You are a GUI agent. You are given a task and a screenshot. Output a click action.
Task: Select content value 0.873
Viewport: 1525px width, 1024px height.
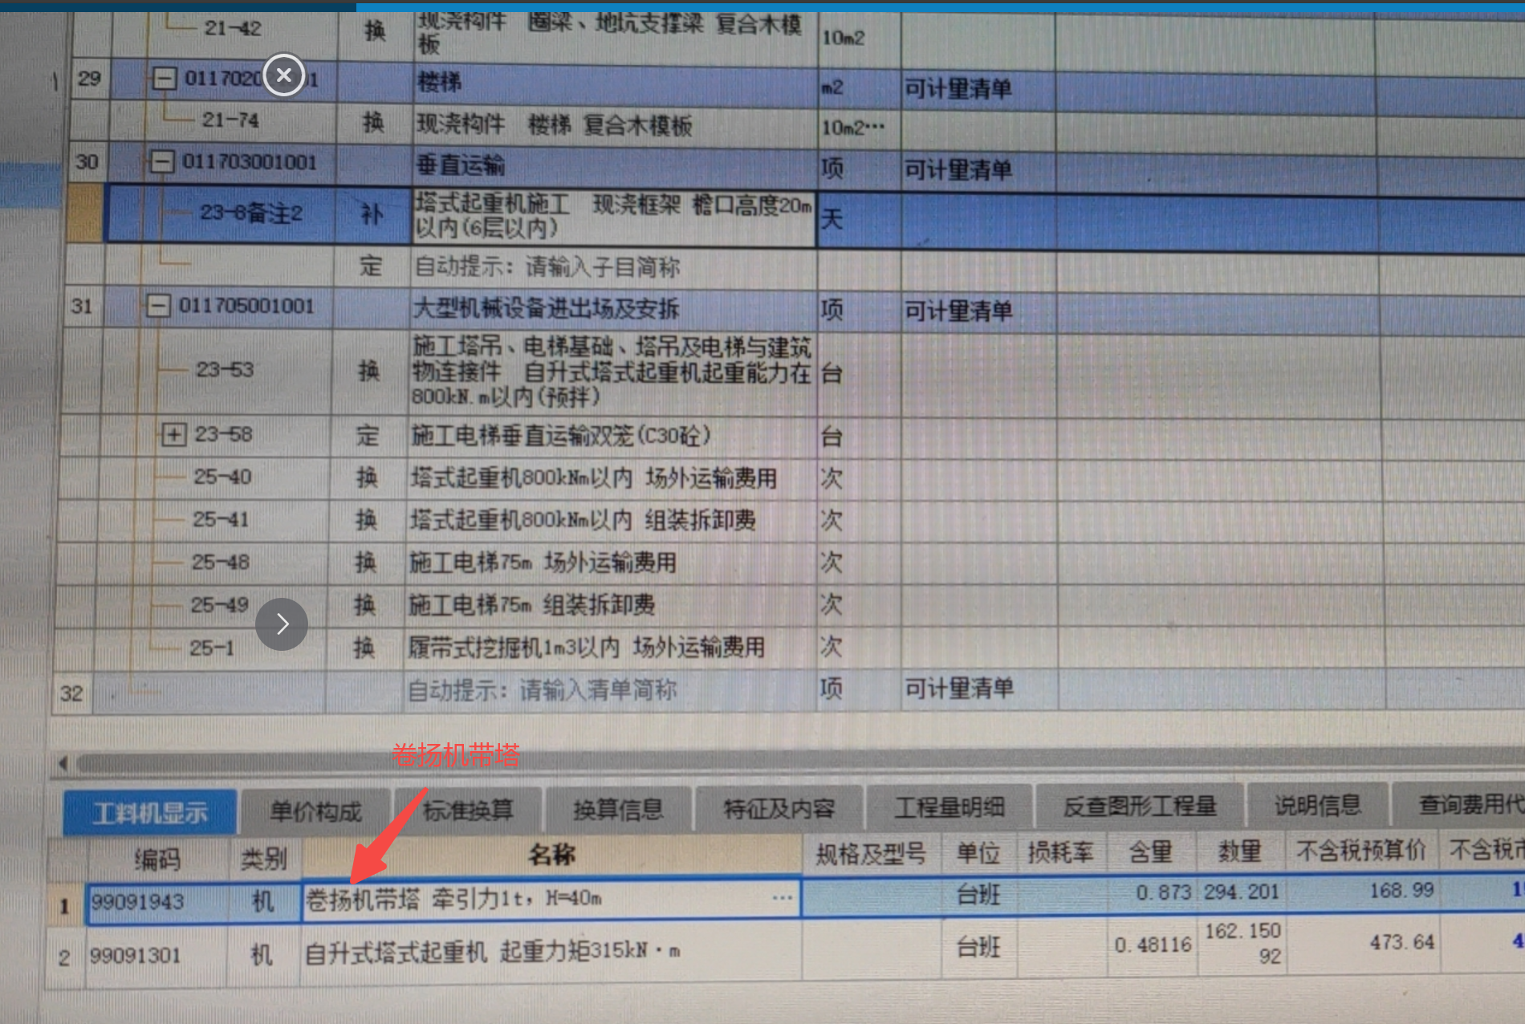point(1163,892)
